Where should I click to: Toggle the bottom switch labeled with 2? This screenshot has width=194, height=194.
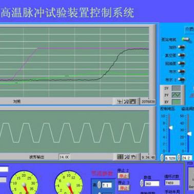[x=182, y=80]
